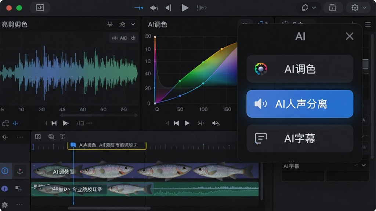376x211 pixels.
Task: Close the AI popup panel
Action: tap(350, 36)
